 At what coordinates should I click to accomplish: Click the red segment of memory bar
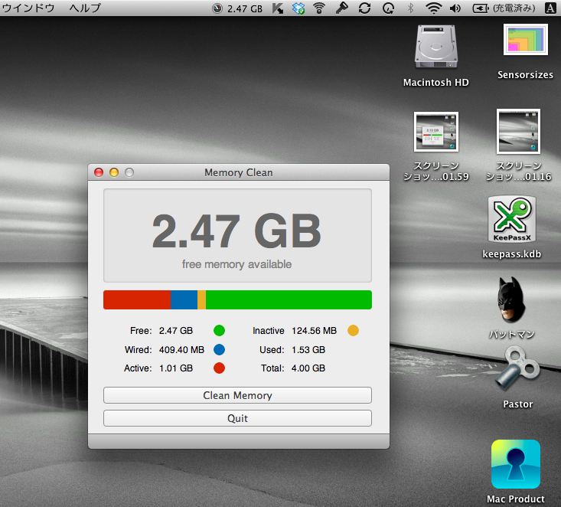point(137,299)
